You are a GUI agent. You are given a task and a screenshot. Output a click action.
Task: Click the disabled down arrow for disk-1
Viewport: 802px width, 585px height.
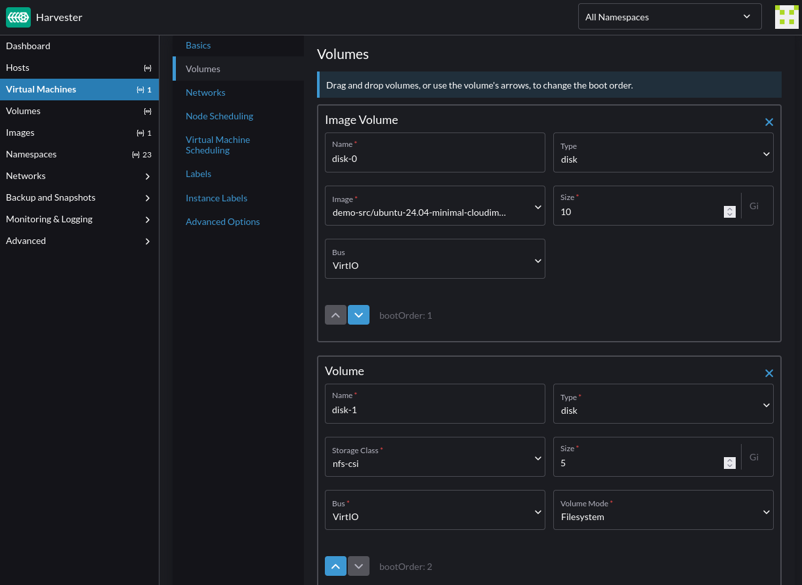pyautogui.click(x=358, y=566)
